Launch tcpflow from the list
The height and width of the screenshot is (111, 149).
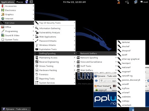click(x=131, y=88)
